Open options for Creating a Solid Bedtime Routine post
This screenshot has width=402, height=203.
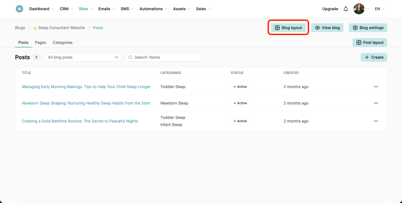point(376,121)
